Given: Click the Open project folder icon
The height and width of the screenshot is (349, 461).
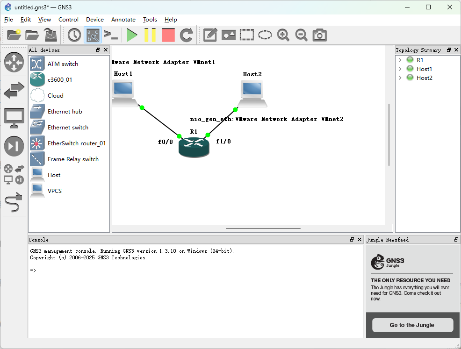Looking at the screenshot, I should [x=32, y=35].
